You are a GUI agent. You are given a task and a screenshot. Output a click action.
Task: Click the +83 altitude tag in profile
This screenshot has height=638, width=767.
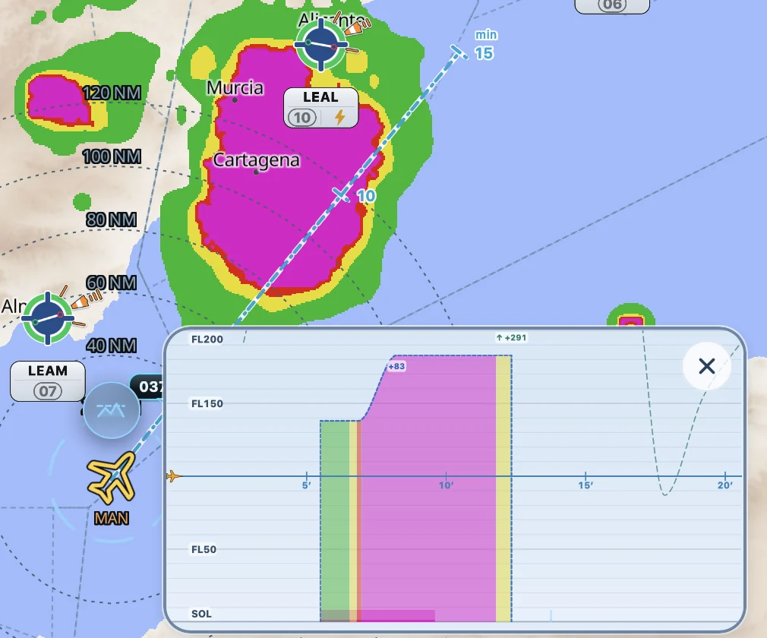(396, 366)
